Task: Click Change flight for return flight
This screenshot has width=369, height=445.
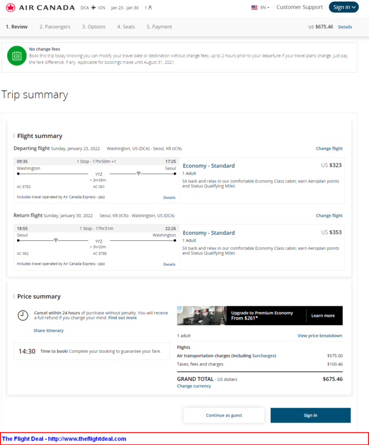Action: click(x=329, y=216)
